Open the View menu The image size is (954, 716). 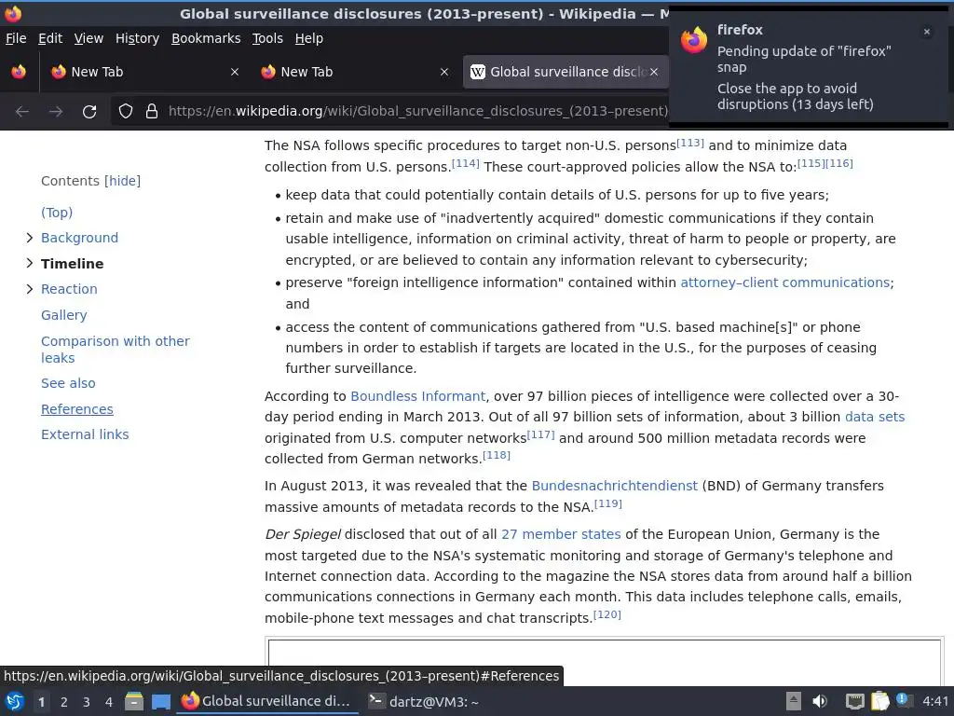89,38
